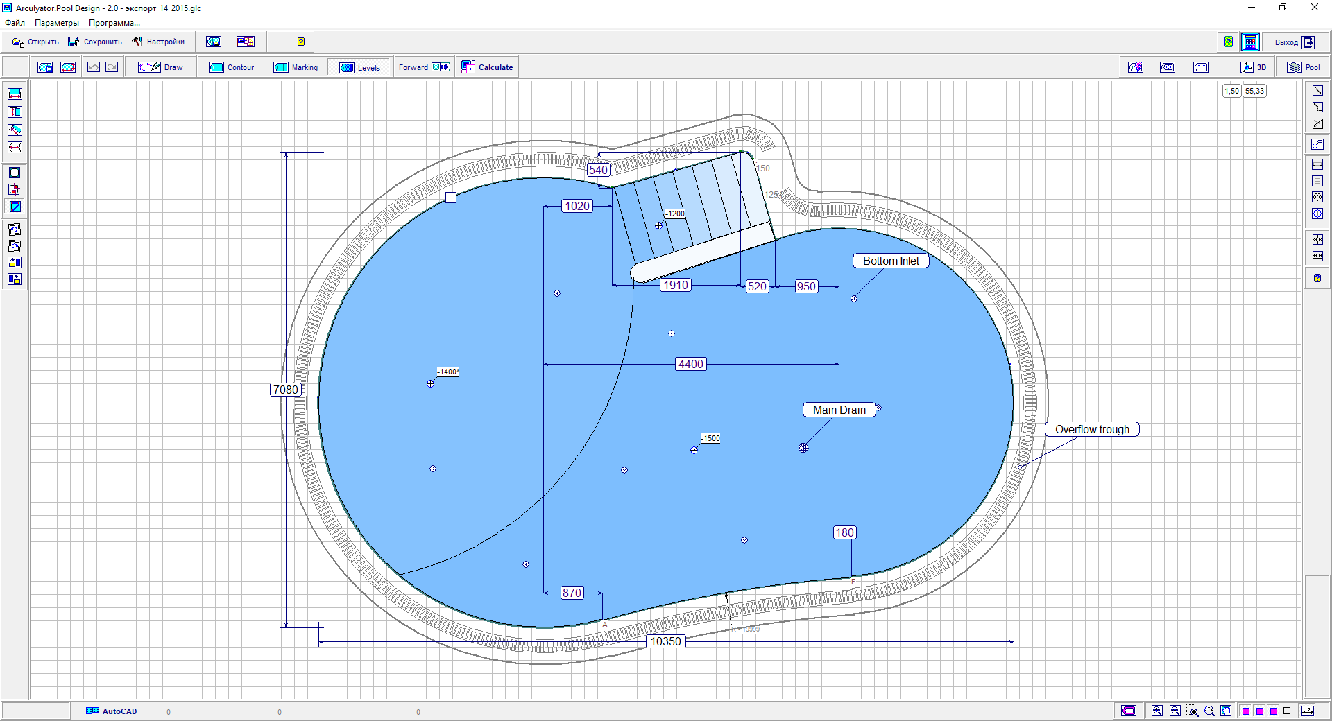1332x721 pixels.
Task: Click the pool lightning icon left of 3D
Action: [x=1136, y=67]
